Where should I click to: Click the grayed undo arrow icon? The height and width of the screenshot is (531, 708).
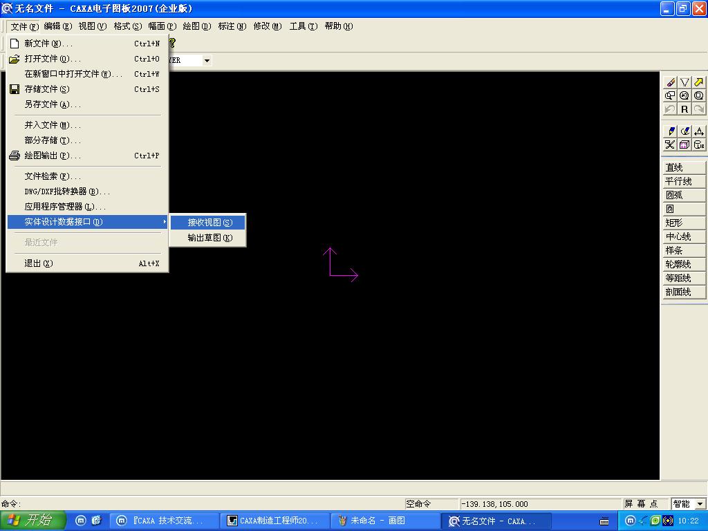pyautogui.click(x=671, y=109)
